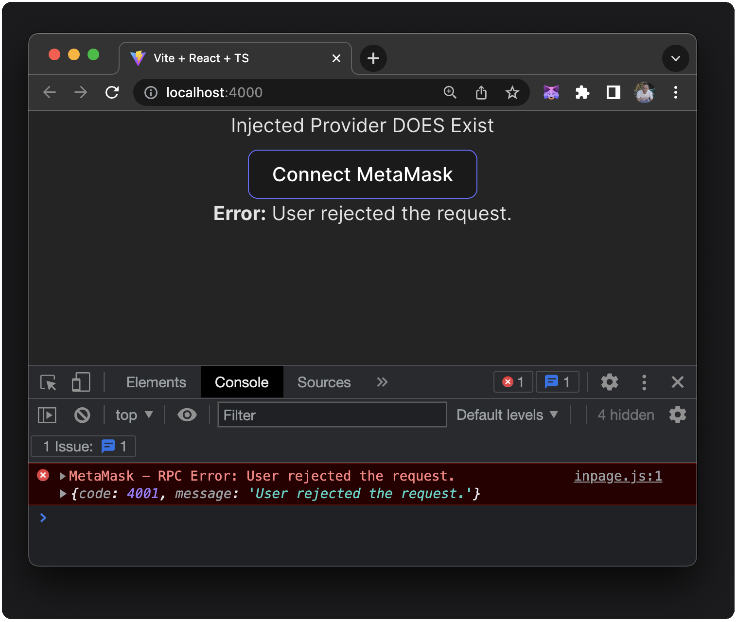Open the user profile avatar
This screenshot has width=737, height=622.
[x=645, y=92]
